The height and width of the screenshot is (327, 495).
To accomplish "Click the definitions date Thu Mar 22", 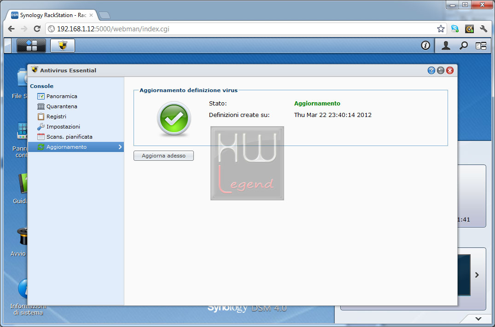I will pyautogui.click(x=333, y=115).
